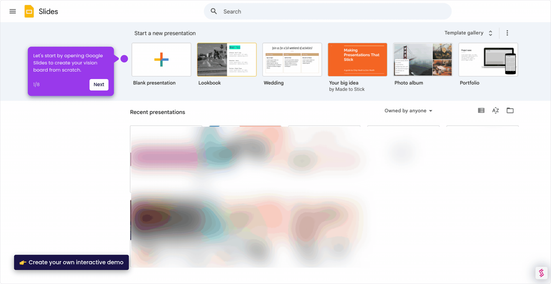
Task: Click the Slides title text
Action: [x=48, y=11]
